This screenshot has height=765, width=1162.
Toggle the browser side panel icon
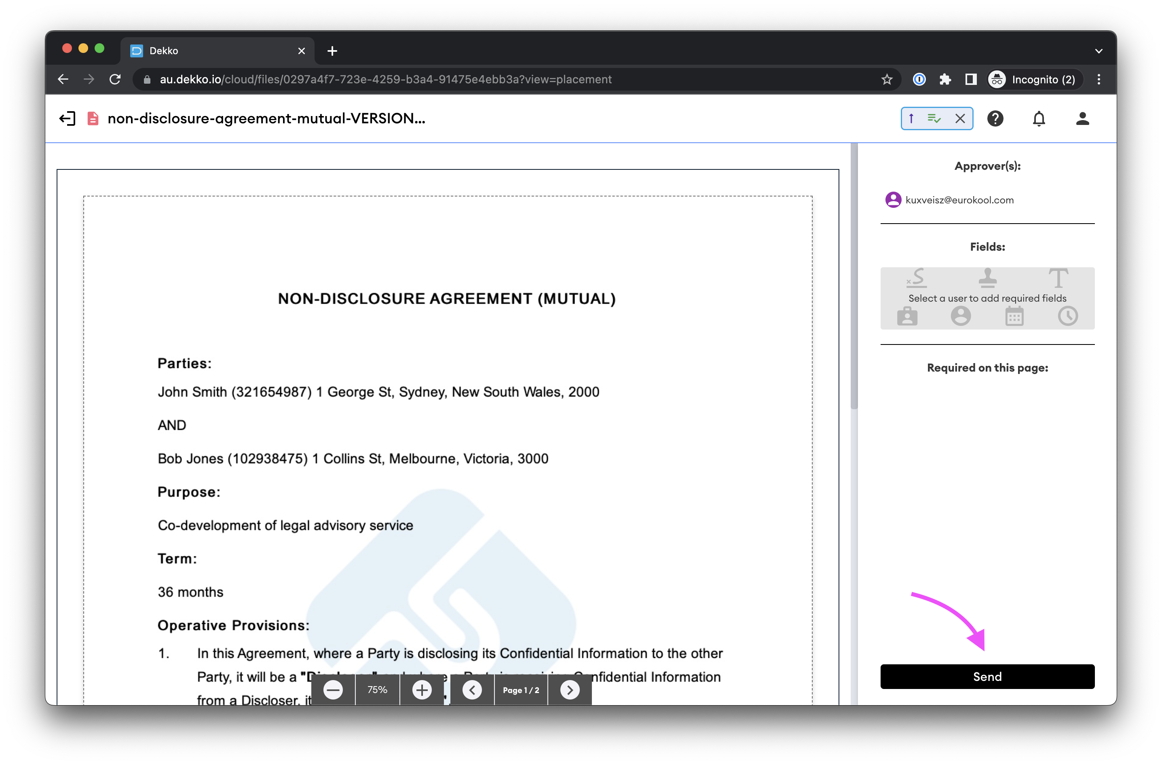coord(971,79)
